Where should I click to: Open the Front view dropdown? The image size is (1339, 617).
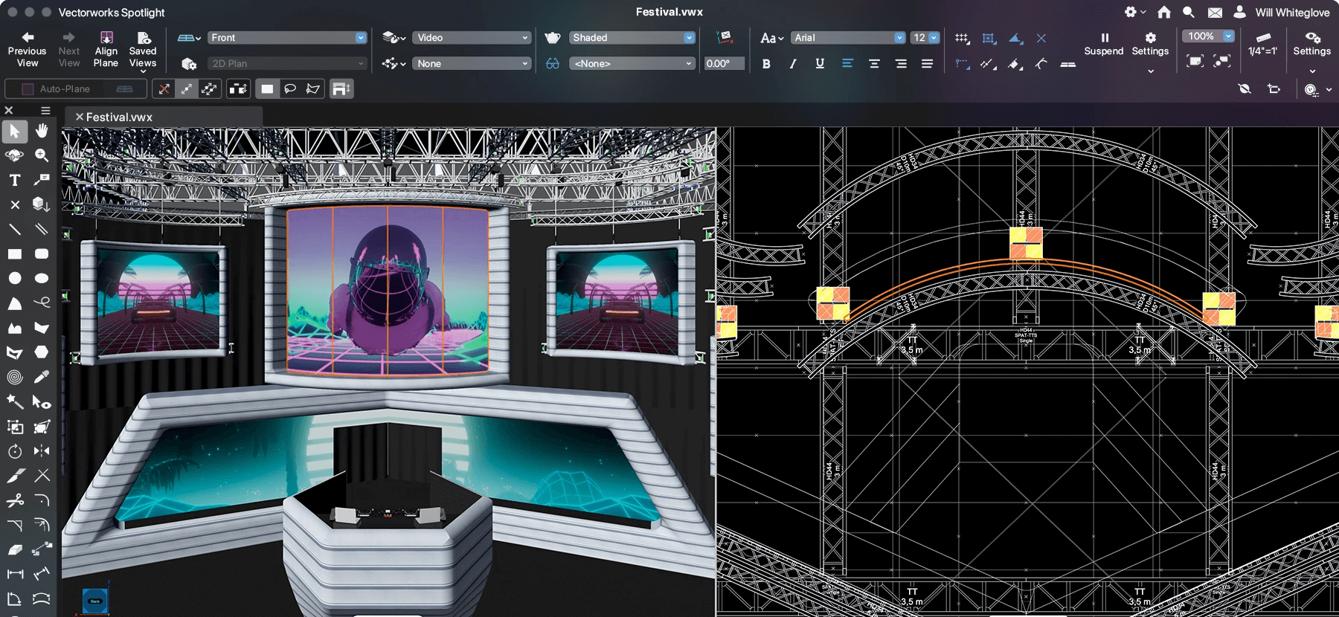[x=286, y=38]
